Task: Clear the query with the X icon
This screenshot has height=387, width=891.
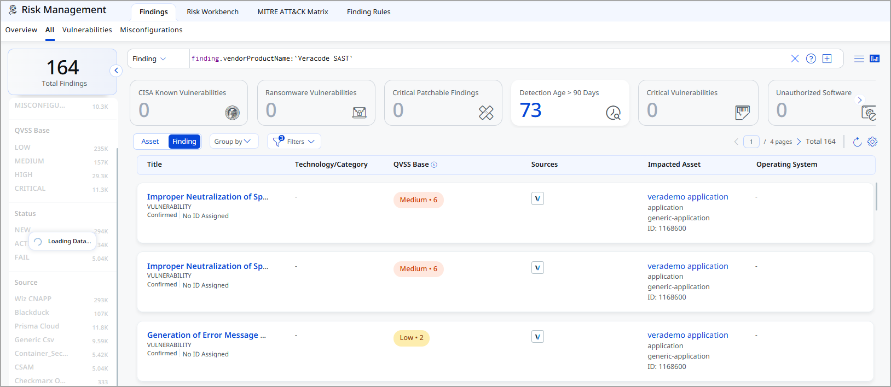Action: pos(795,58)
